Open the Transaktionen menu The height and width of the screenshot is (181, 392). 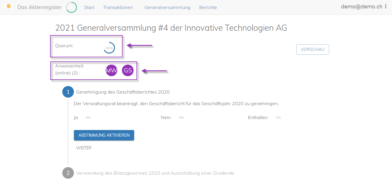(x=118, y=8)
